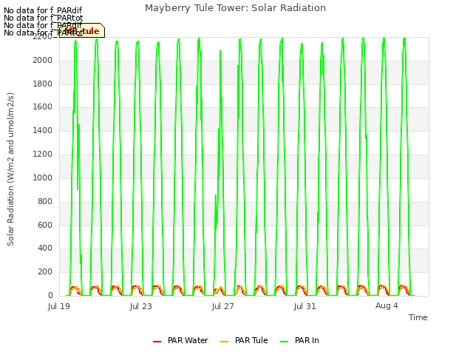Image resolution: width=473 pixels, height=355 pixels.
Task: Click the Jul 19 x-axis tick label
Action: pos(59,306)
